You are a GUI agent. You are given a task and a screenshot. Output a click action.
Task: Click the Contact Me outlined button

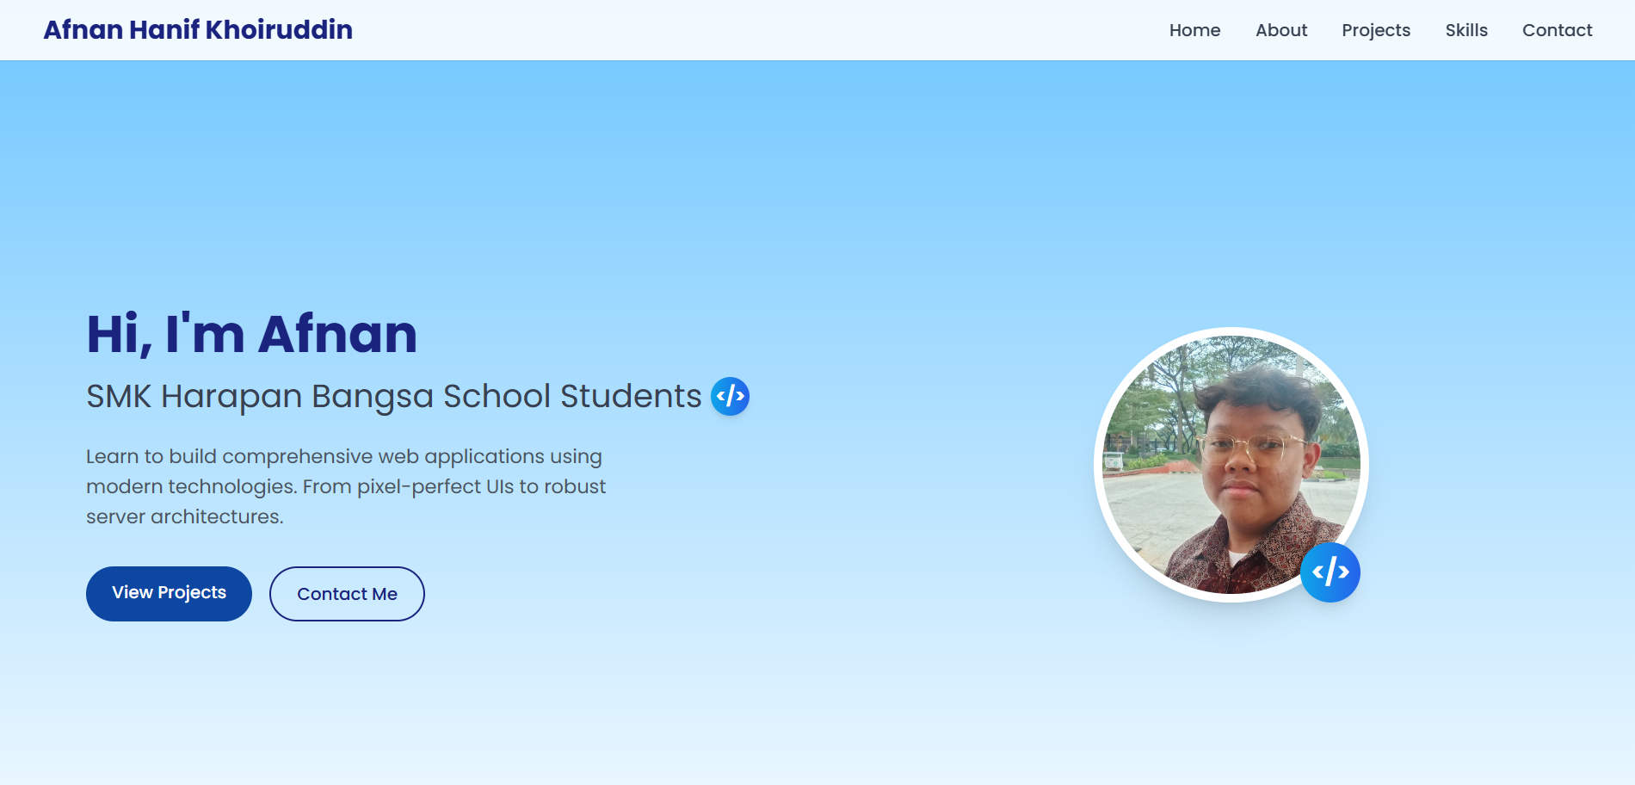(x=347, y=594)
